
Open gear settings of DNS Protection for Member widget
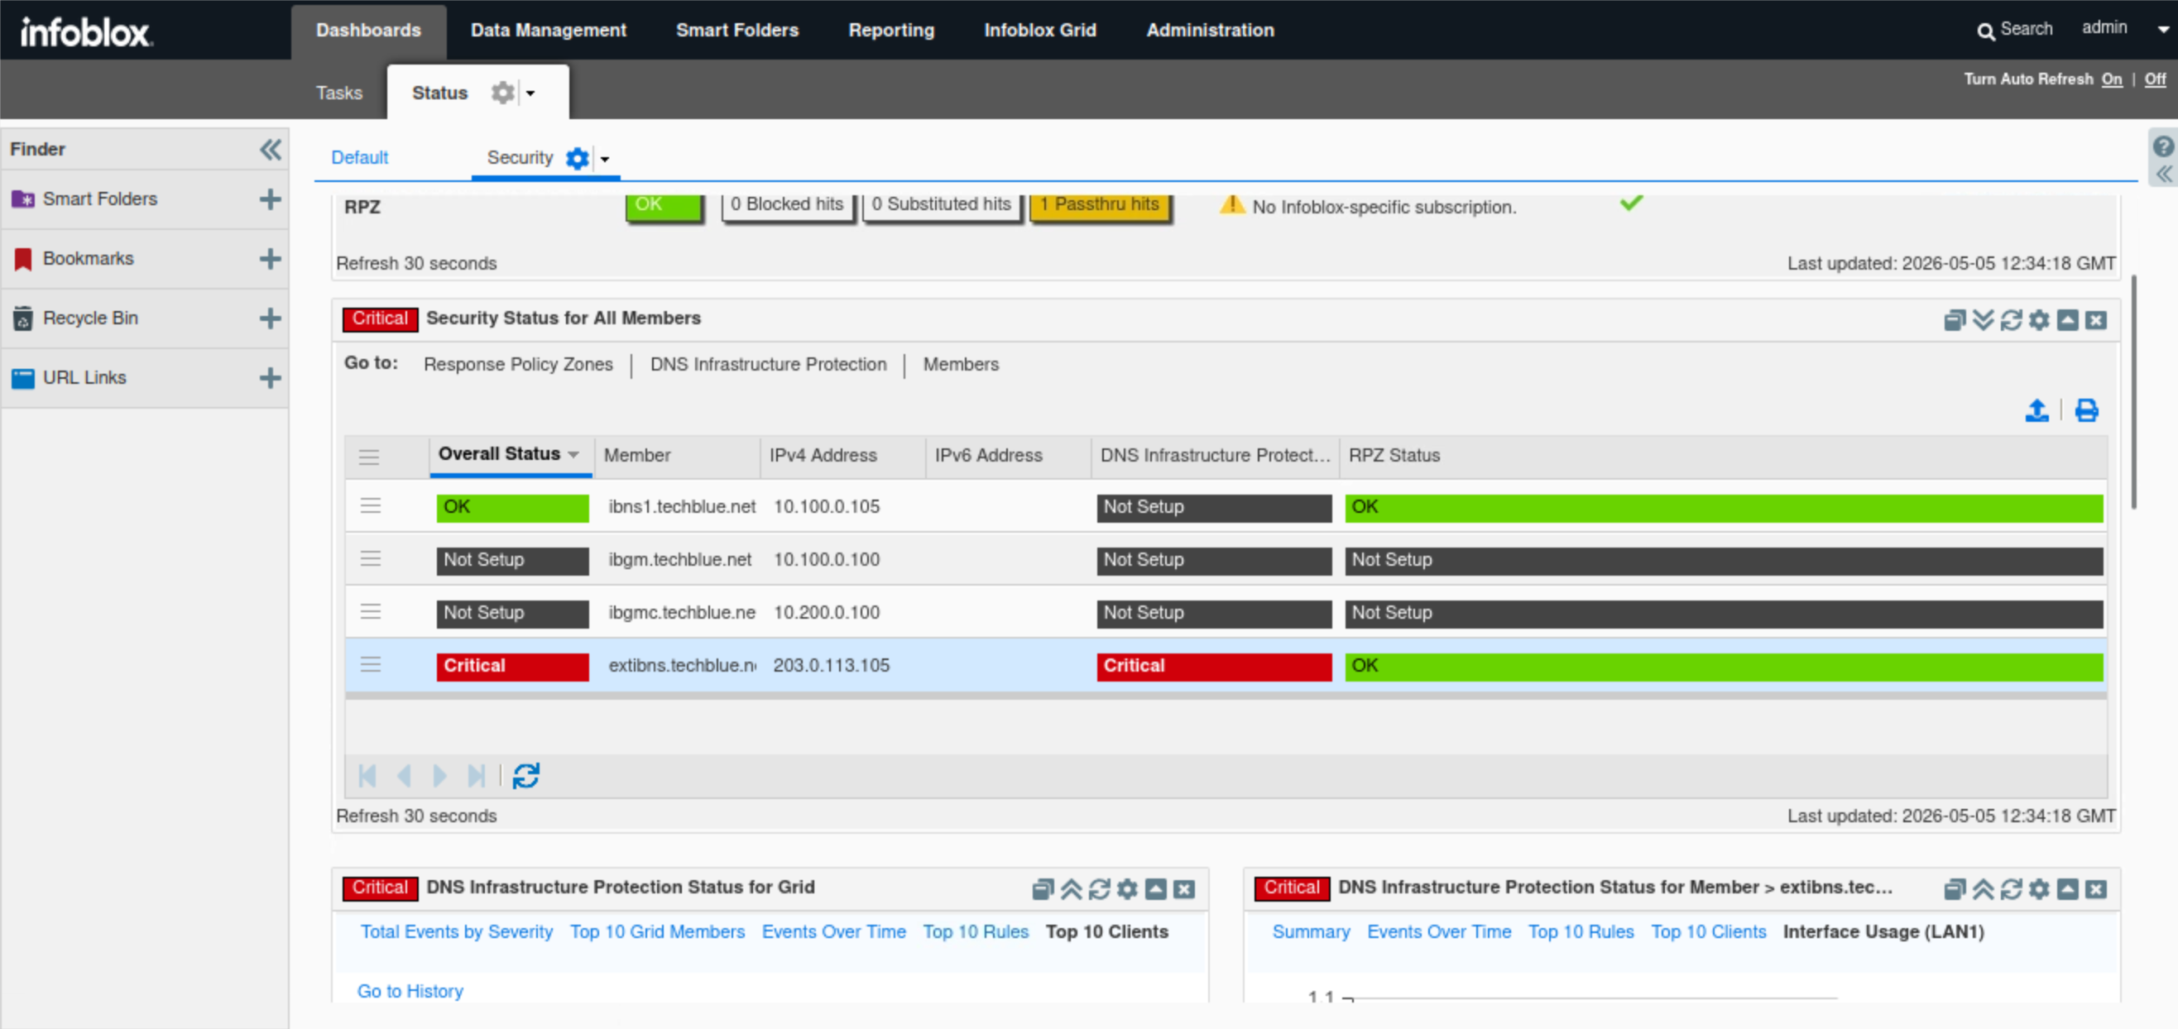(x=2039, y=888)
